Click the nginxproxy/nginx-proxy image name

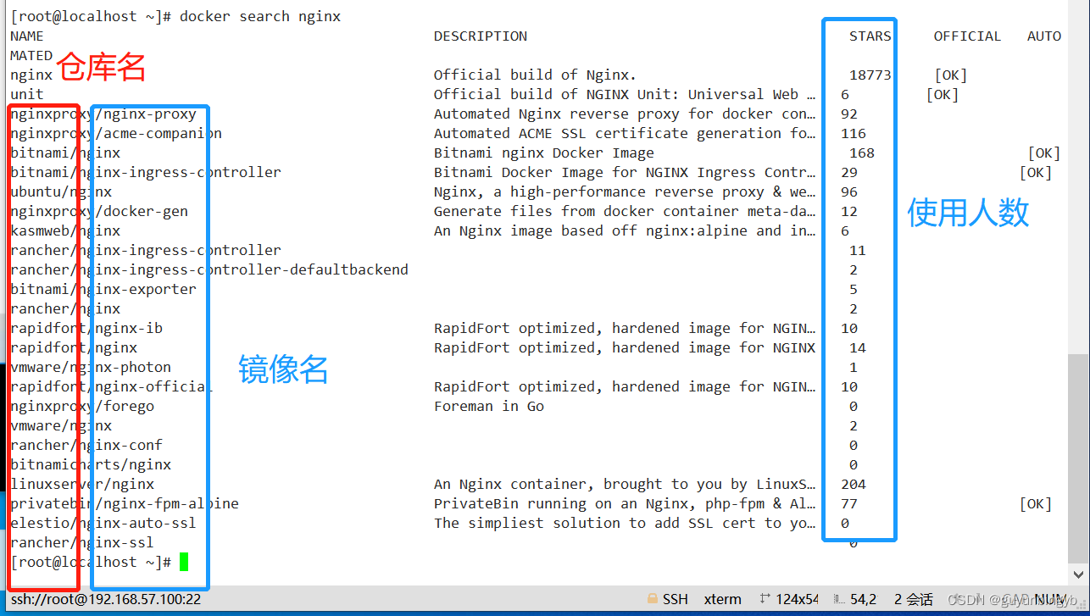coord(103,114)
